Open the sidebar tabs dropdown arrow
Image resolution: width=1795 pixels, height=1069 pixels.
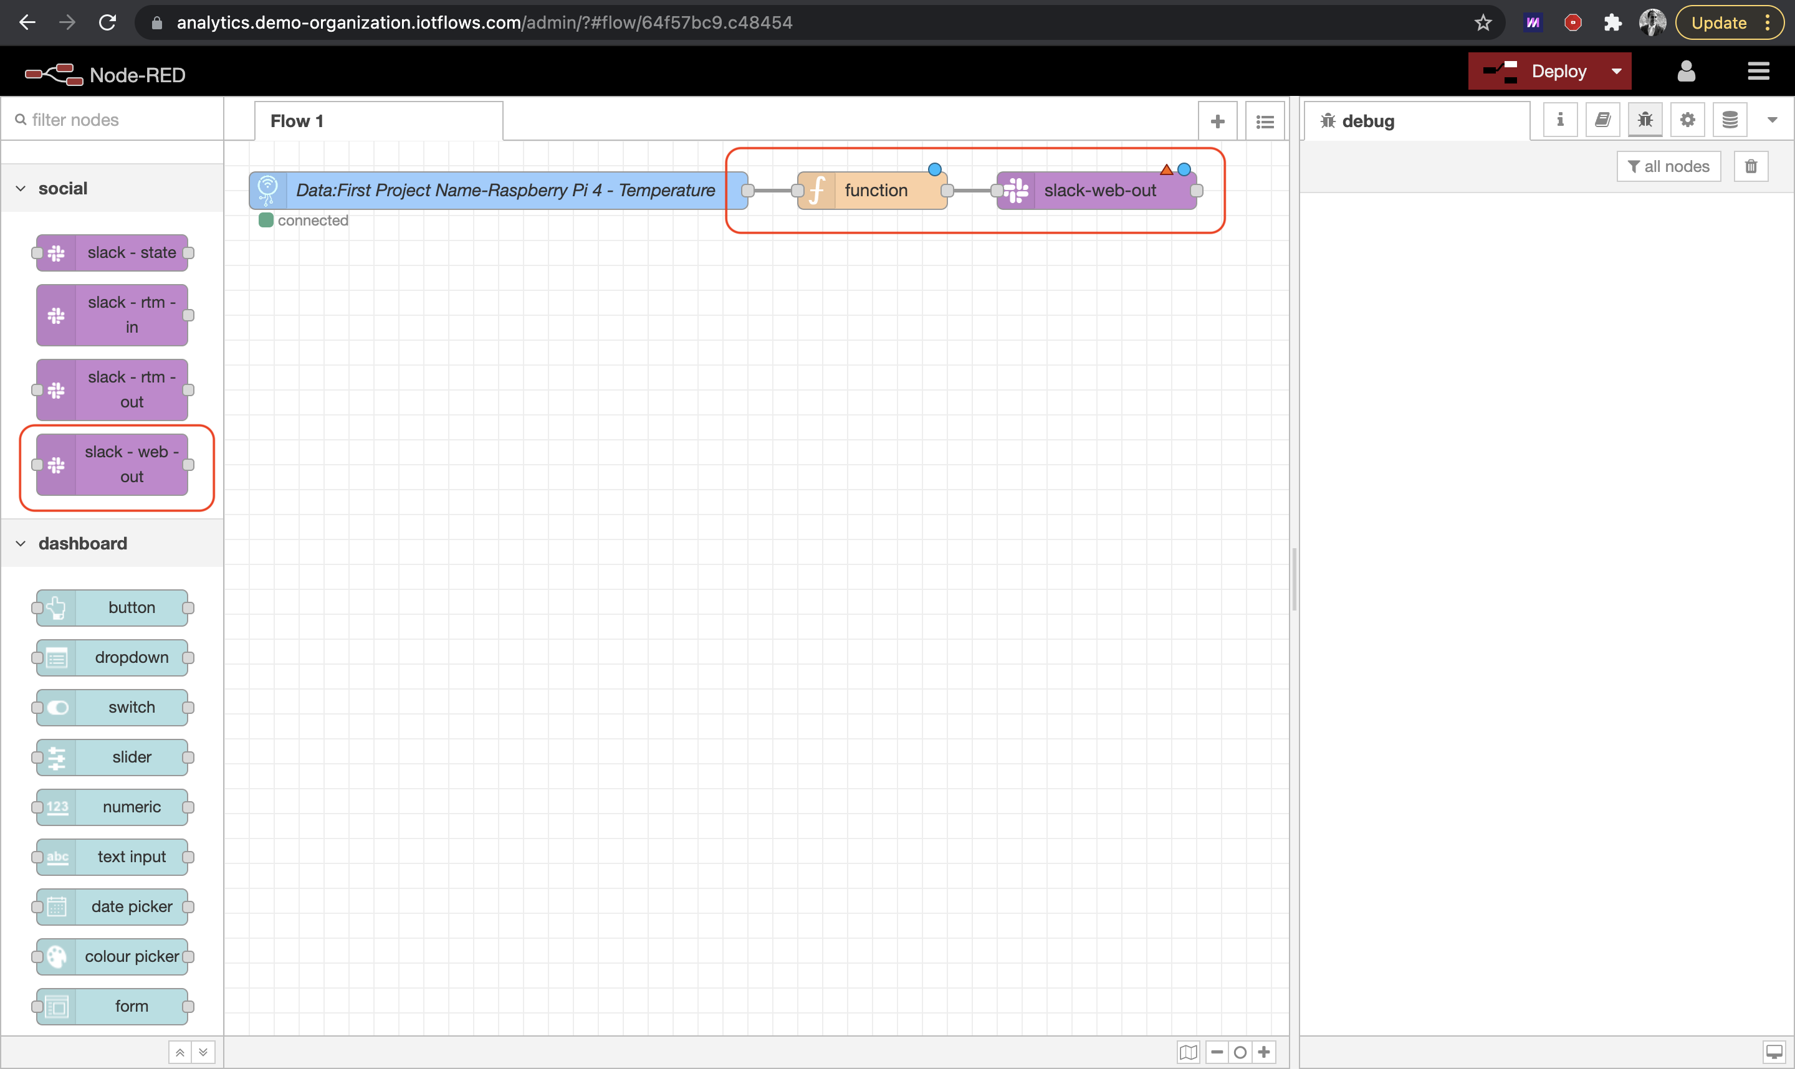(x=1772, y=120)
